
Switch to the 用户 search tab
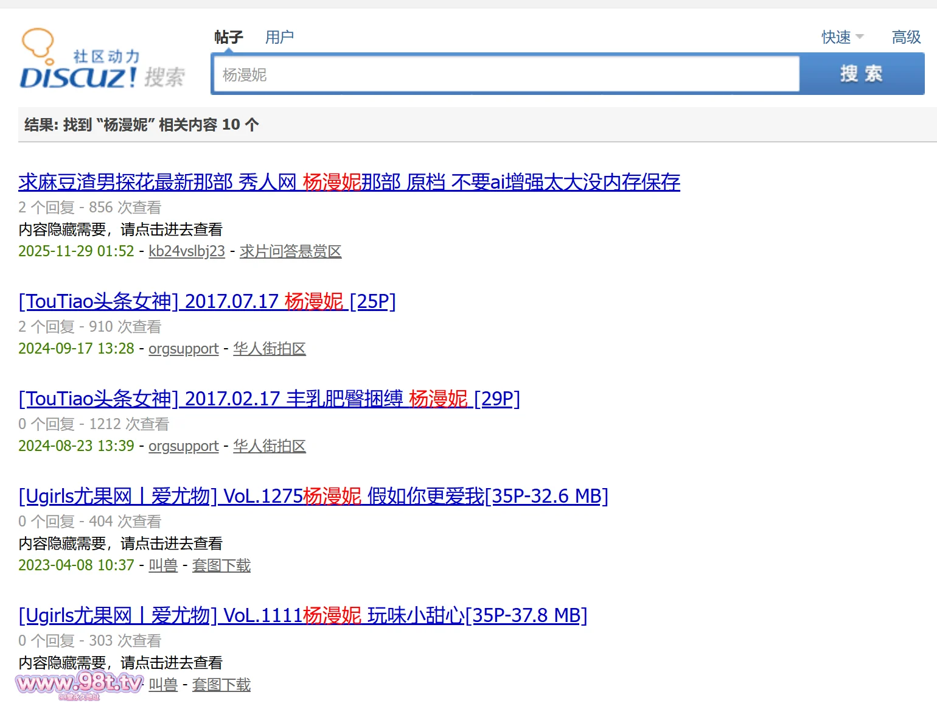coord(279,37)
